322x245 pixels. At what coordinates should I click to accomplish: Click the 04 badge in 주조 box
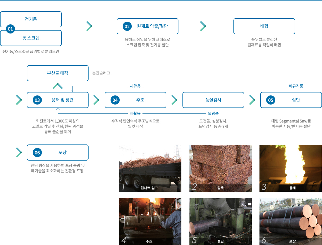click(115, 100)
